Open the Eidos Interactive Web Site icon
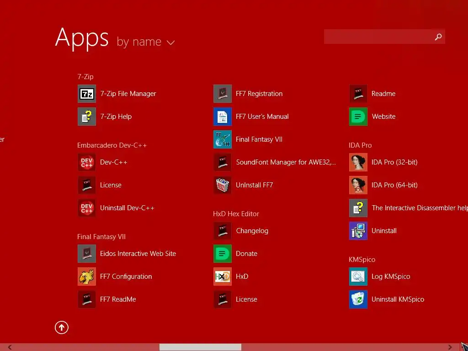 click(x=86, y=254)
